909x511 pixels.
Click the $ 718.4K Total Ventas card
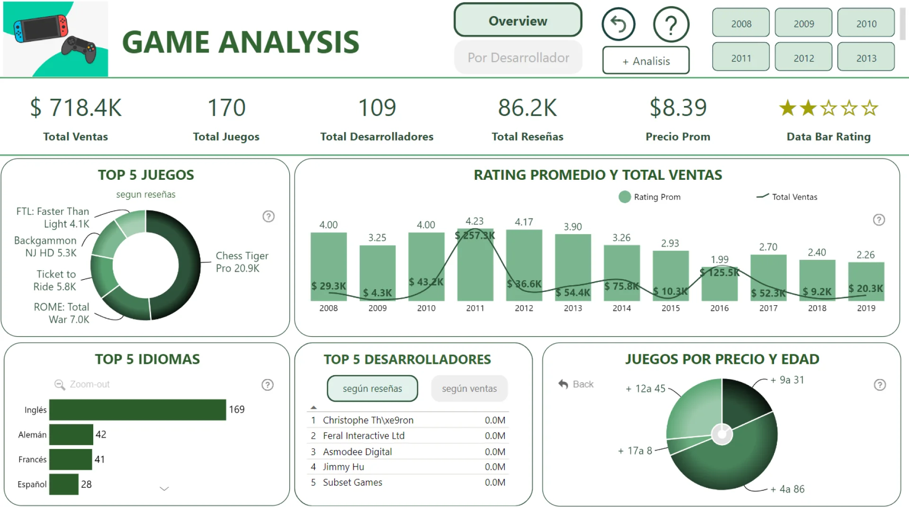pyautogui.click(x=76, y=118)
